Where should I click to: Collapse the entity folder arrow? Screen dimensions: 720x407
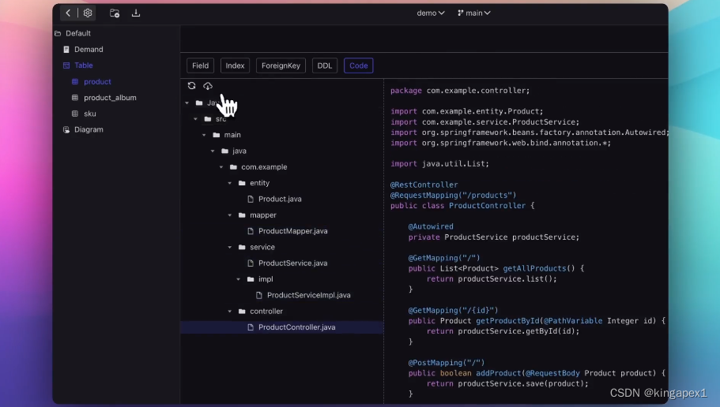pyautogui.click(x=229, y=183)
